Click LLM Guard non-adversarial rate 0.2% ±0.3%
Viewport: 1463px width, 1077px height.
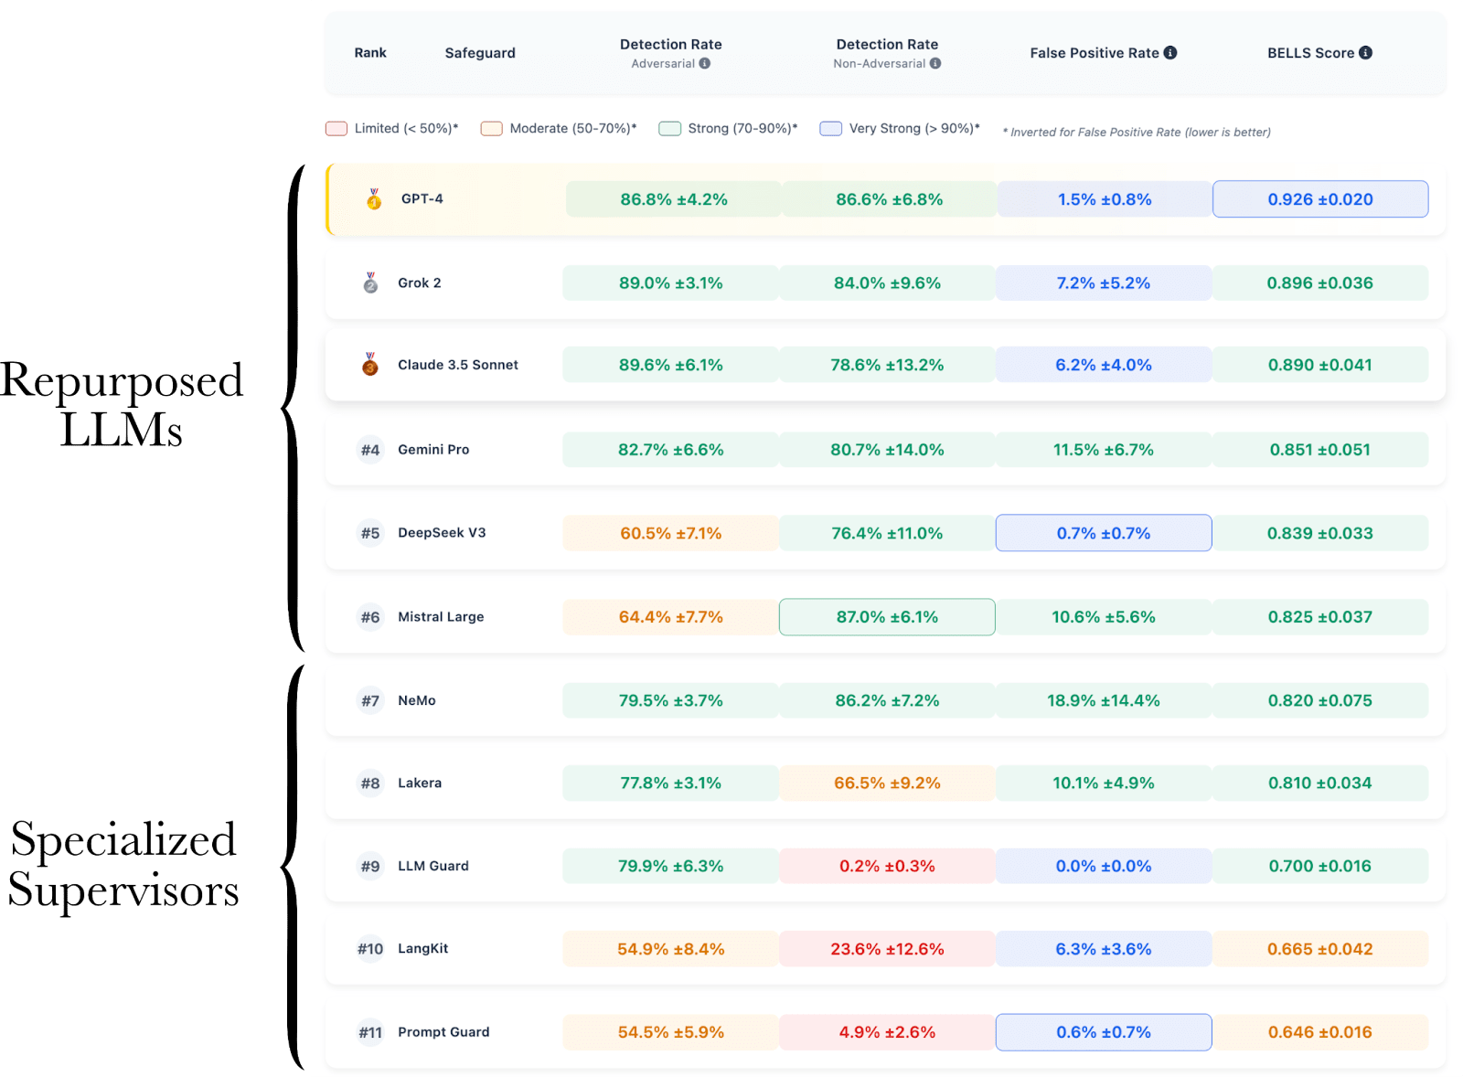coord(887,867)
